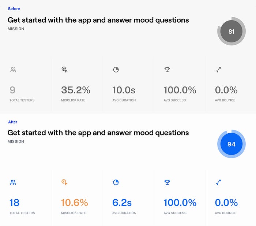
Task: Click the Before mission title heading
Action: 98,20
